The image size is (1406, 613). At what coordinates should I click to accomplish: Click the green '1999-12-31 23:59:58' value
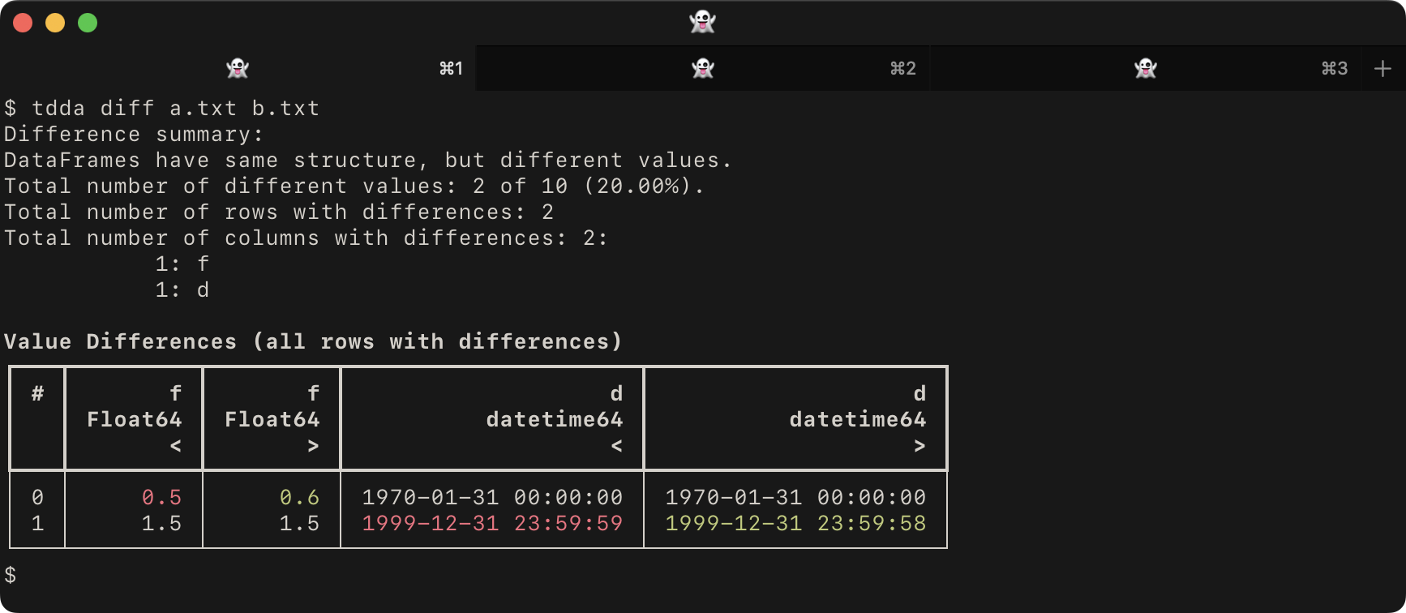pyautogui.click(x=795, y=523)
